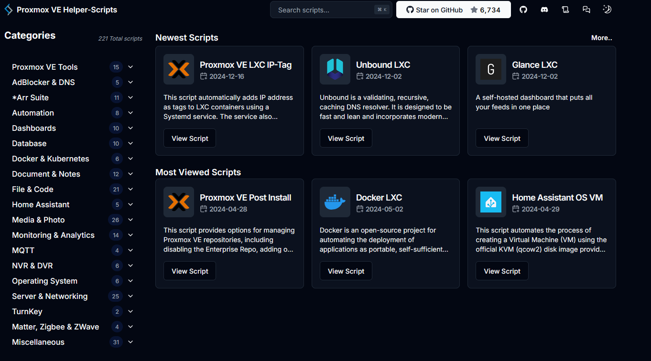Expand the Proxmox VE Tools category
Image resolution: width=651 pixels, height=361 pixels.
[x=130, y=67]
